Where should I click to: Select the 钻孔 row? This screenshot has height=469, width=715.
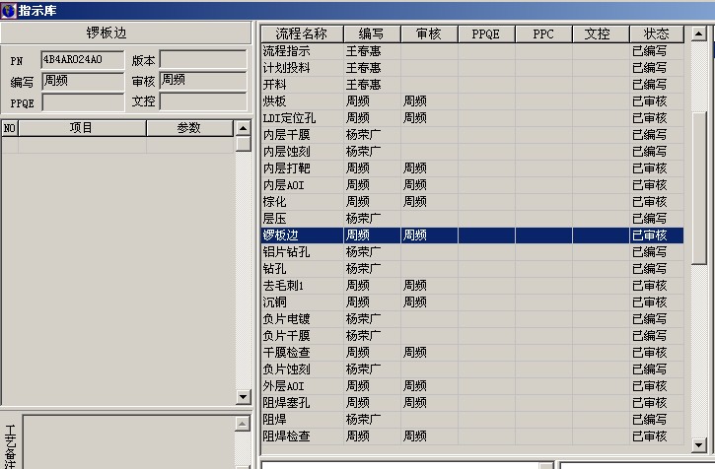pos(472,269)
